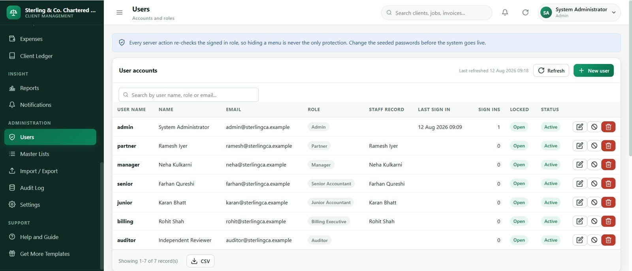The height and width of the screenshot is (271, 632).
Task: Sort by EMAIL column header
Action: 233,109
